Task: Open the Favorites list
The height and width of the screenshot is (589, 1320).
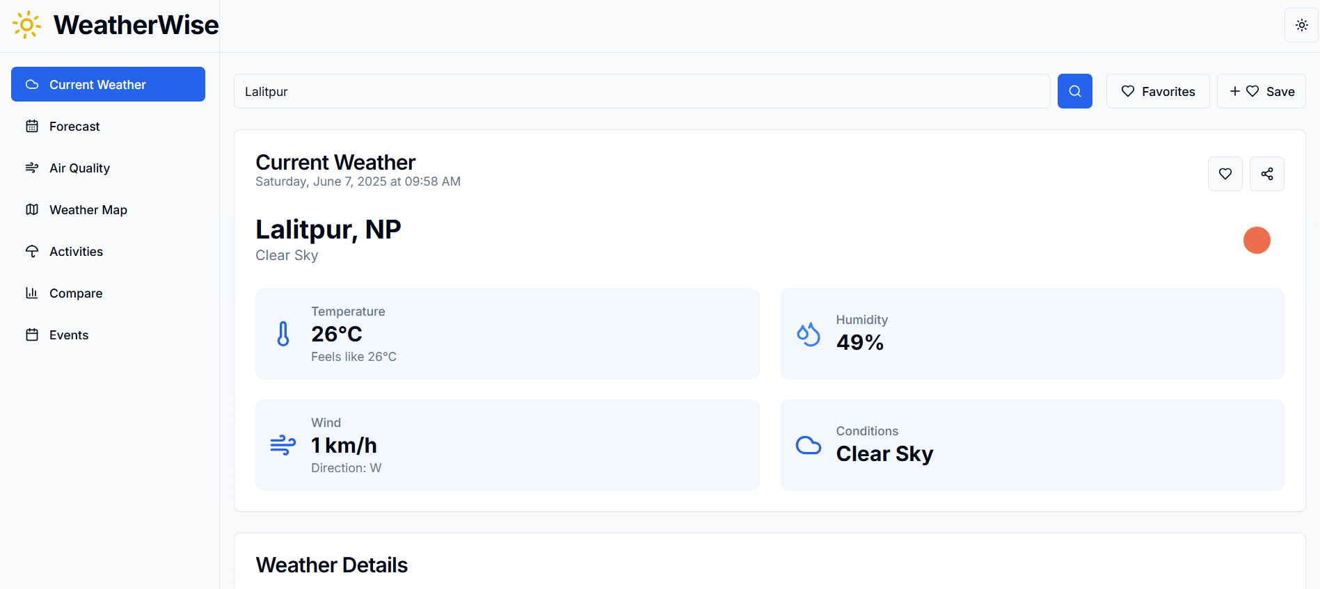Action: (1157, 90)
